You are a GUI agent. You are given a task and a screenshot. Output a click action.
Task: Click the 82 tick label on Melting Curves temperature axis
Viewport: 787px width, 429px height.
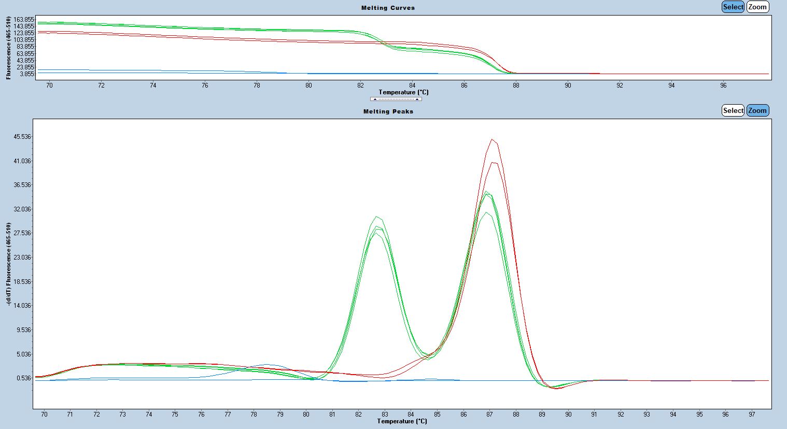coord(360,85)
